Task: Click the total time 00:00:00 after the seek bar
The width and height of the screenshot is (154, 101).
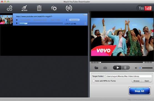Action: (148, 62)
